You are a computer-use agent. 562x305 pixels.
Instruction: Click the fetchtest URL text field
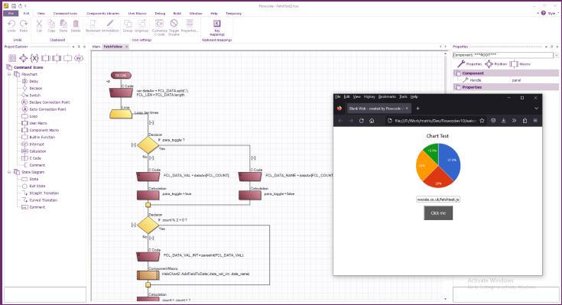(x=438, y=200)
